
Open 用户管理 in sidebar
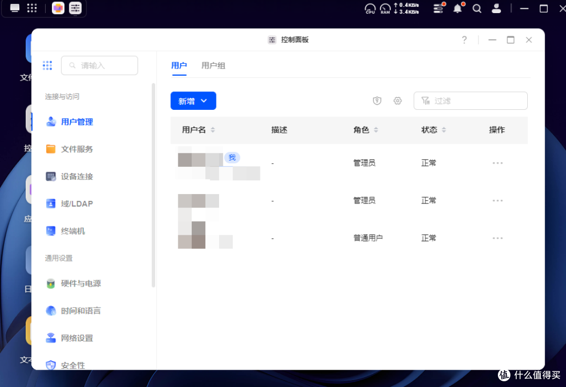[77, 122]
